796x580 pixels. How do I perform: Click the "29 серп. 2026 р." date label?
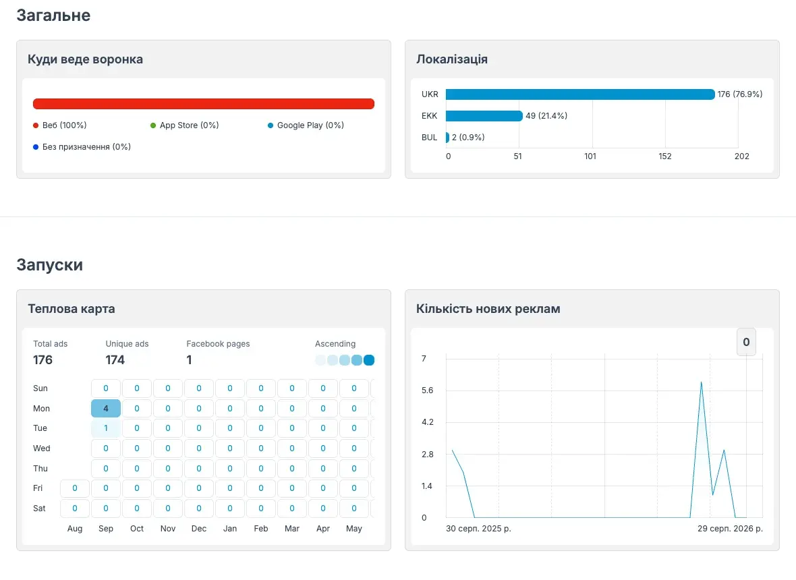click(730, 528)
